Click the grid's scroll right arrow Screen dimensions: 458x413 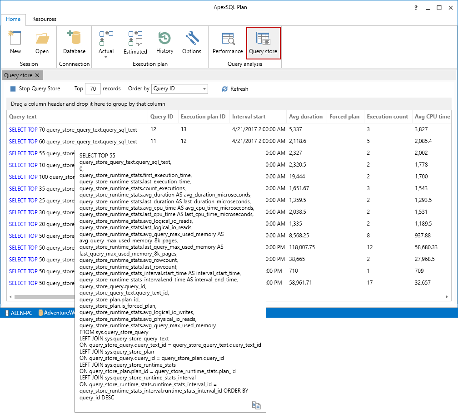coord(447,297)
